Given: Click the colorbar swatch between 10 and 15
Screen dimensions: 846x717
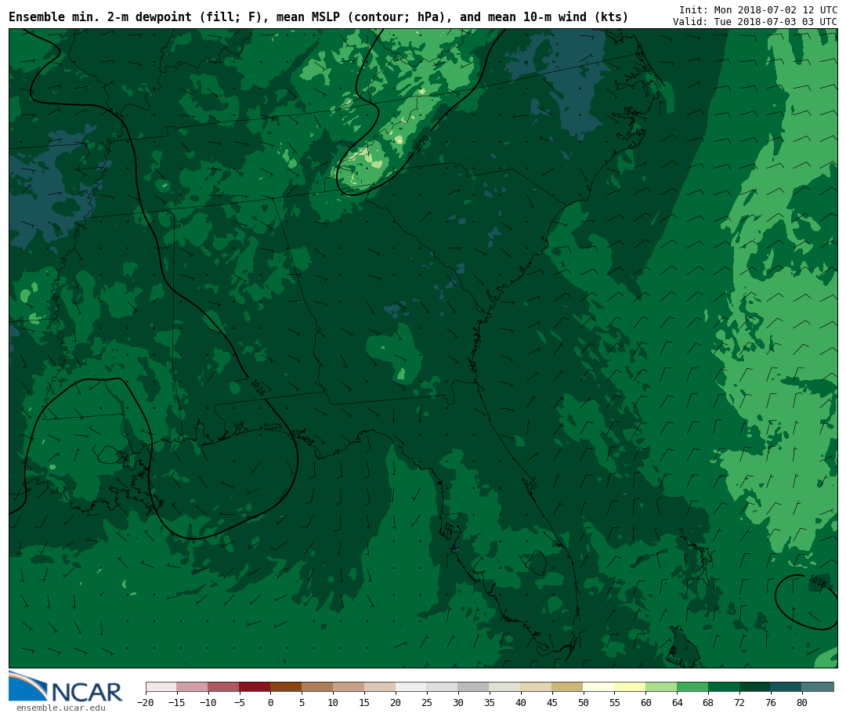Looking at the screenshot, I should [349, 687].
